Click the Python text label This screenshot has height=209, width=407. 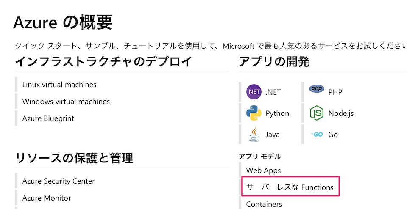tap(277, 113)
